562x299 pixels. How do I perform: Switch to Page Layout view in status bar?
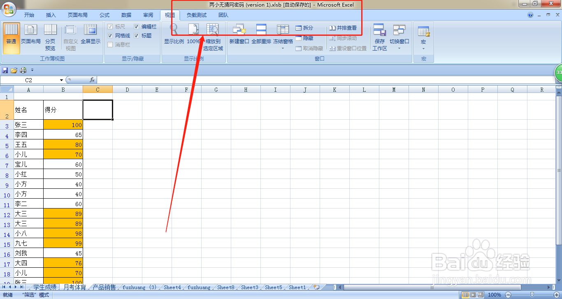(x=473, y=294)
